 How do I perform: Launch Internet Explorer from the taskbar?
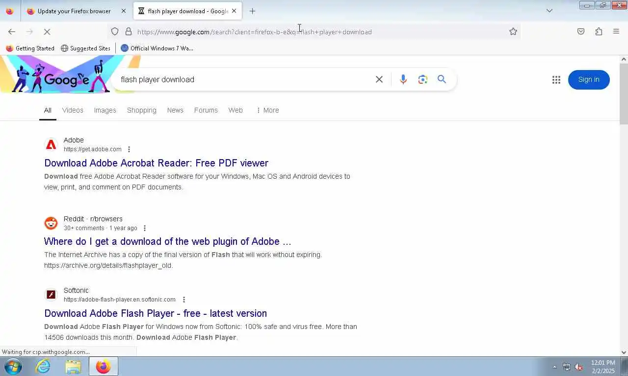(x=43, y=366)
